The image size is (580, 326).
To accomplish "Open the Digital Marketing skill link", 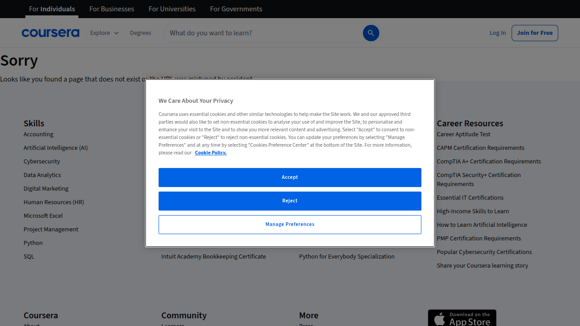I will (x=46, y=189).
